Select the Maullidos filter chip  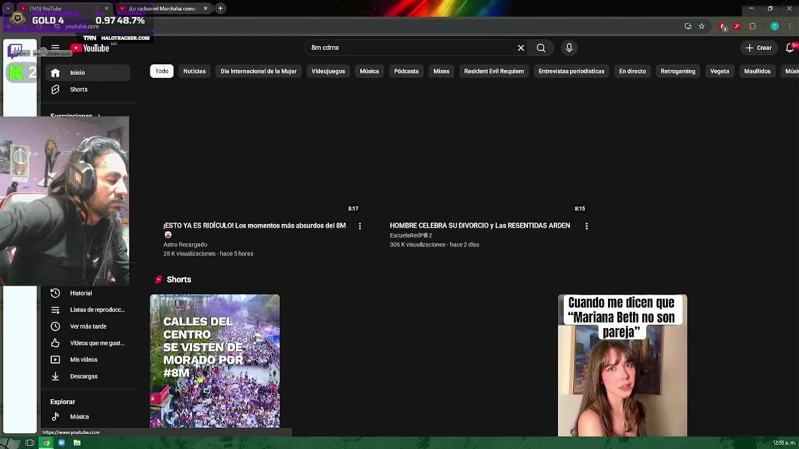[757, 71]
